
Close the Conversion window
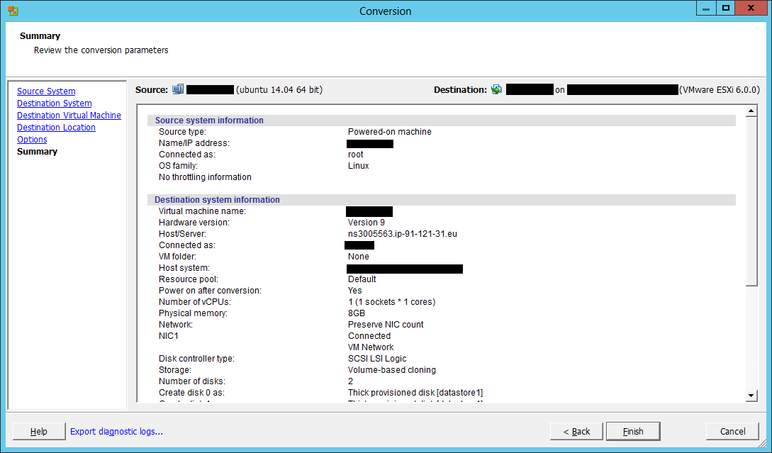[751, 9]
